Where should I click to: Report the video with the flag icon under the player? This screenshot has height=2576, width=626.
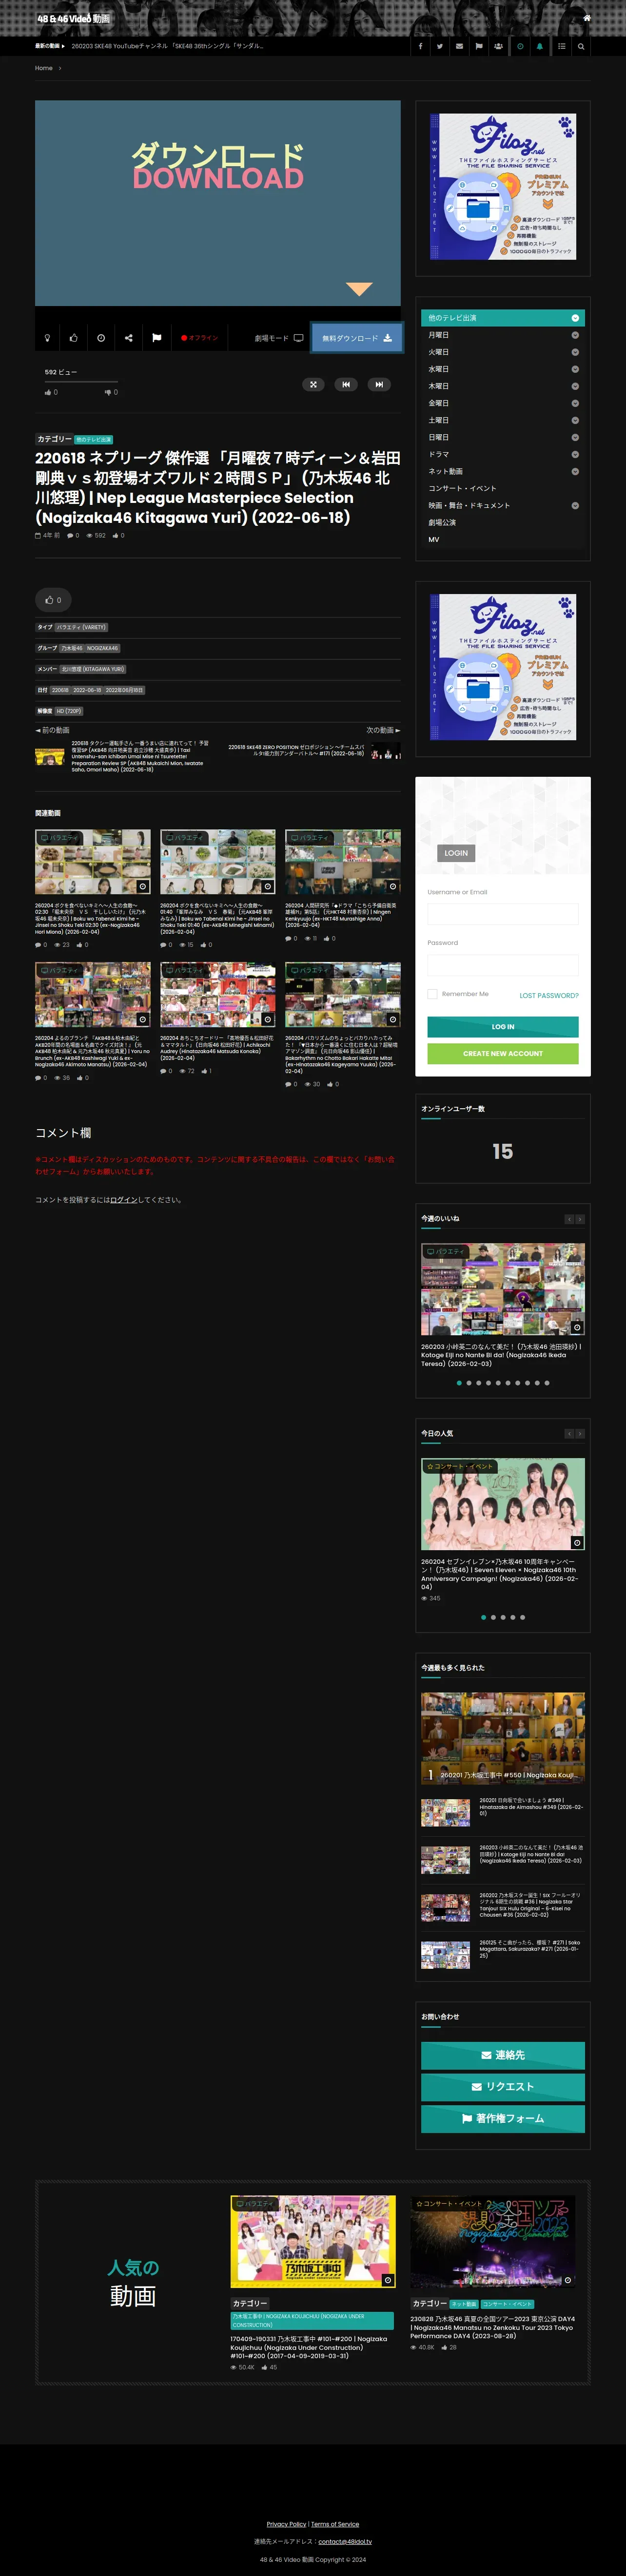pyautogui.click(x=156, y=338)
